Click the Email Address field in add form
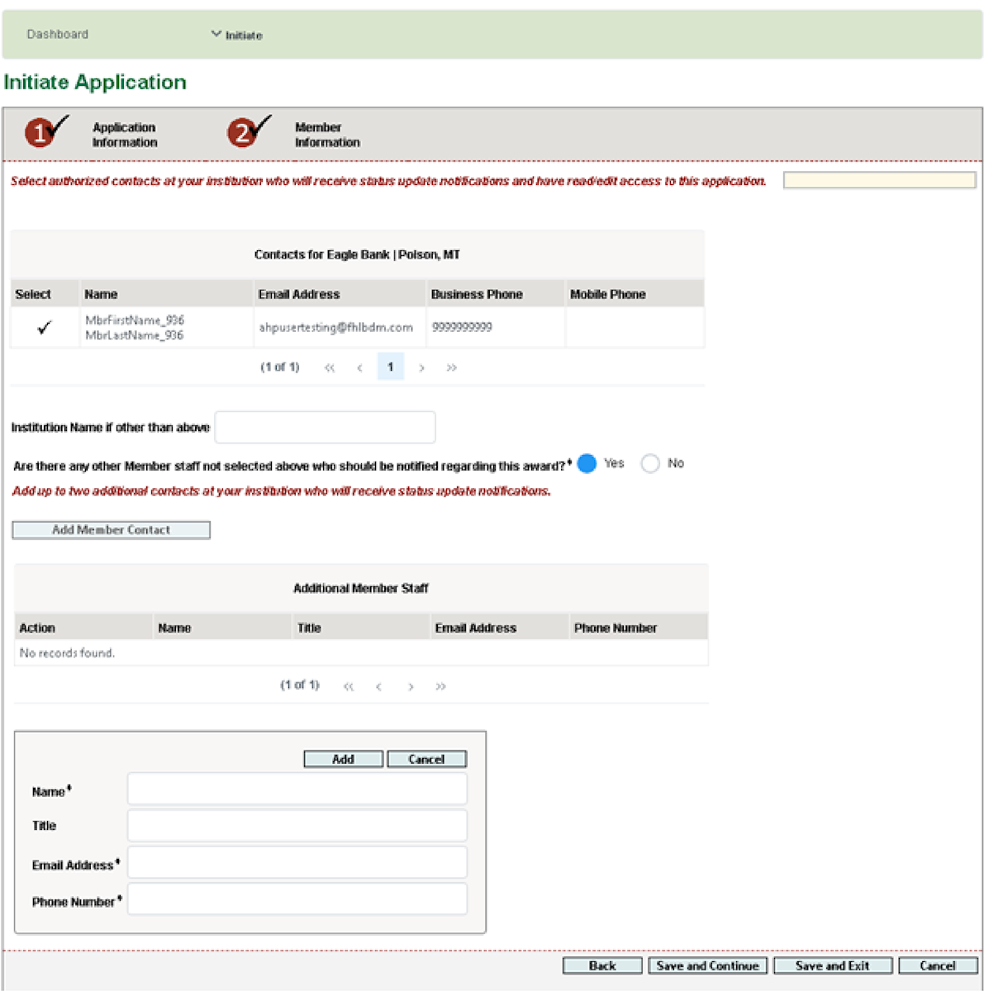The image size is (984, 991). [x=297, y=863]
